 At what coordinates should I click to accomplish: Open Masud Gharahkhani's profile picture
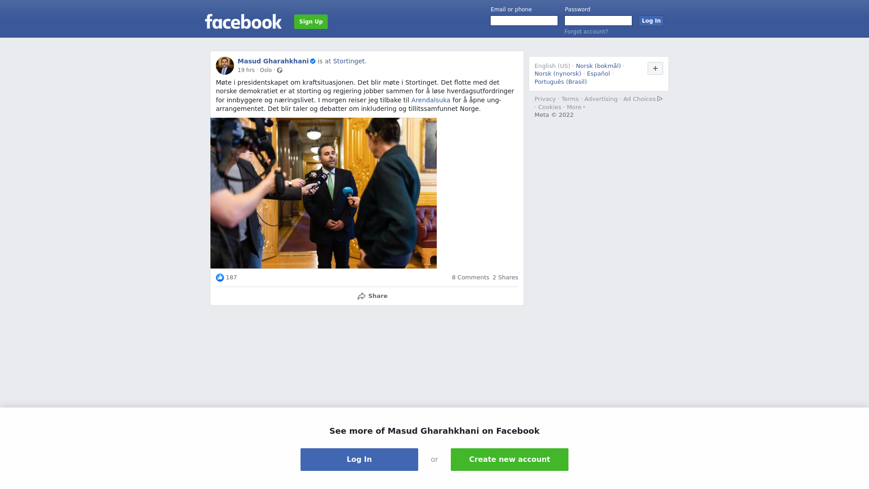click(225, 66)
